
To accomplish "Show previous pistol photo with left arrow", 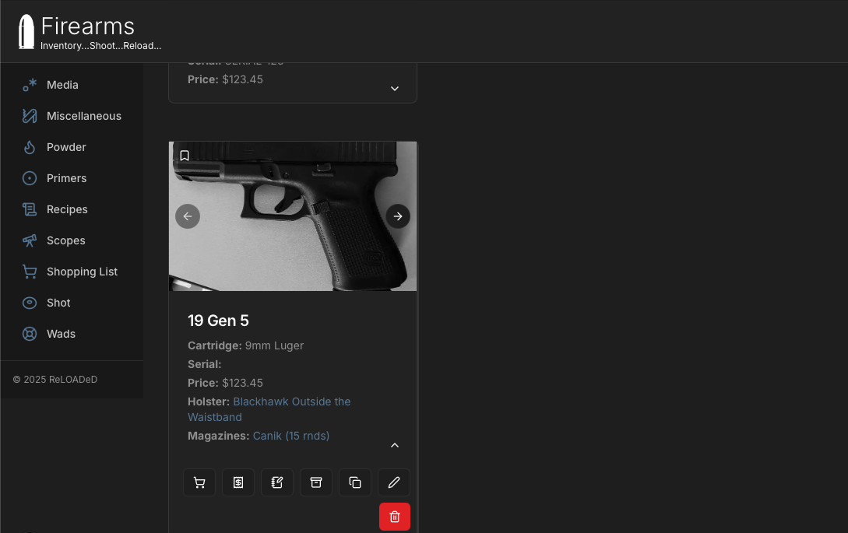I will coord(188,216).
